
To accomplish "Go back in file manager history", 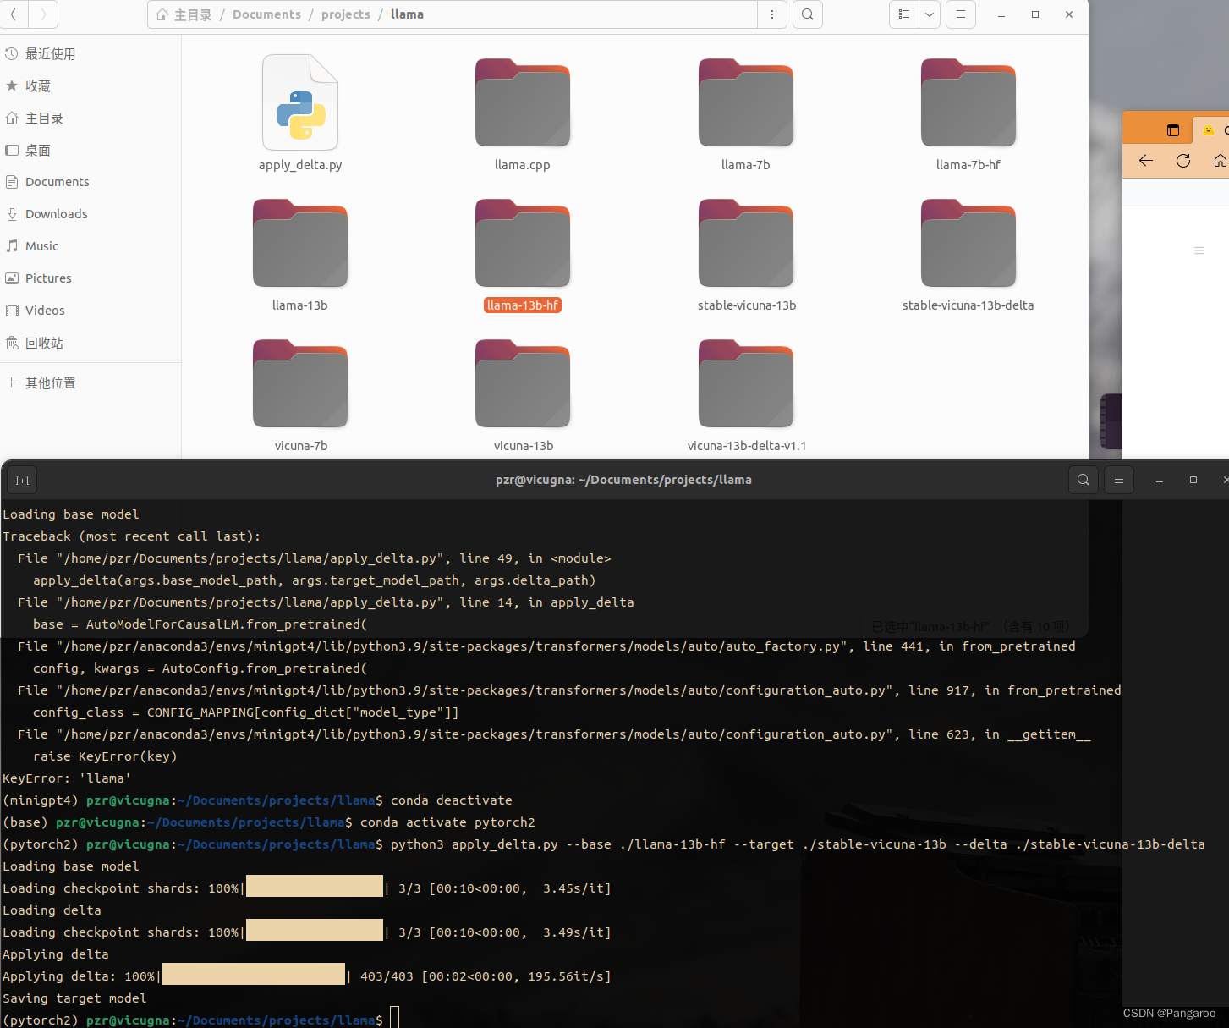I will pyautogui.click(x=14, y=14).
